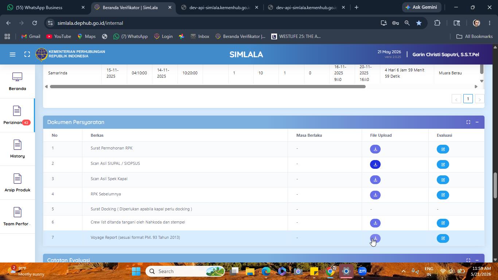Image resolution: width=498 pixels, height=280 pixels.
Task: Open evaluation for Scan Asli Spek Kapal
Action: coord(443,180)
